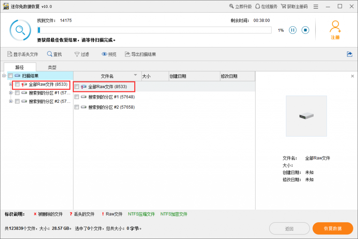
Task: Click NTFS加密文件 legend label
Action: pos(174,214)
